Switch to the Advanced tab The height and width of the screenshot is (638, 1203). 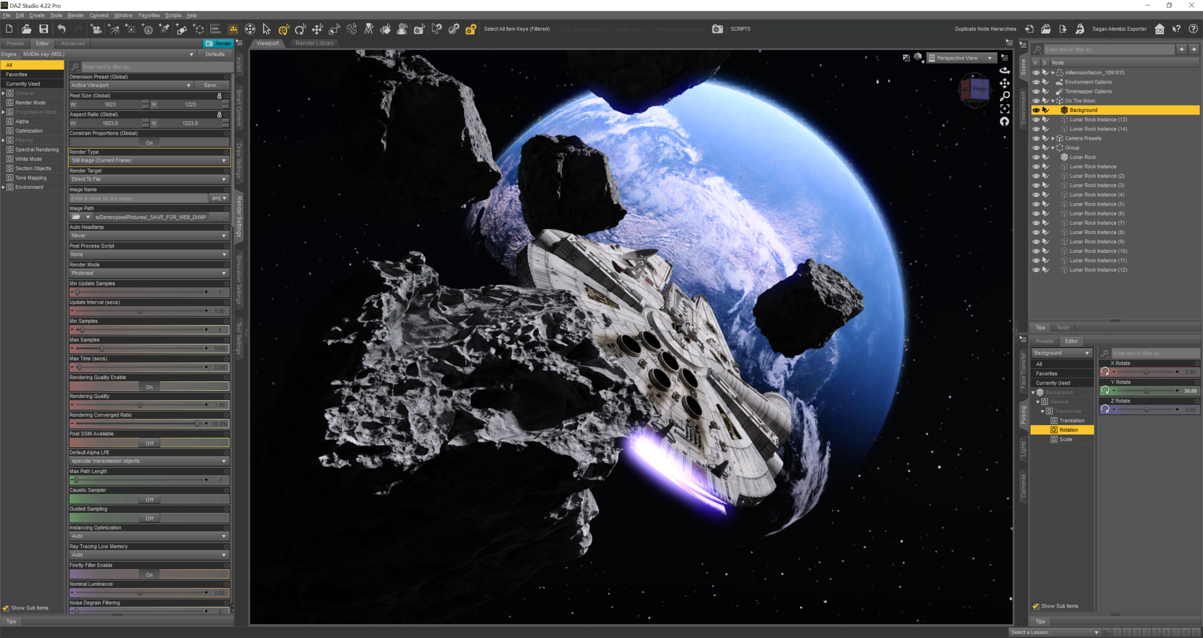(73, 44)
